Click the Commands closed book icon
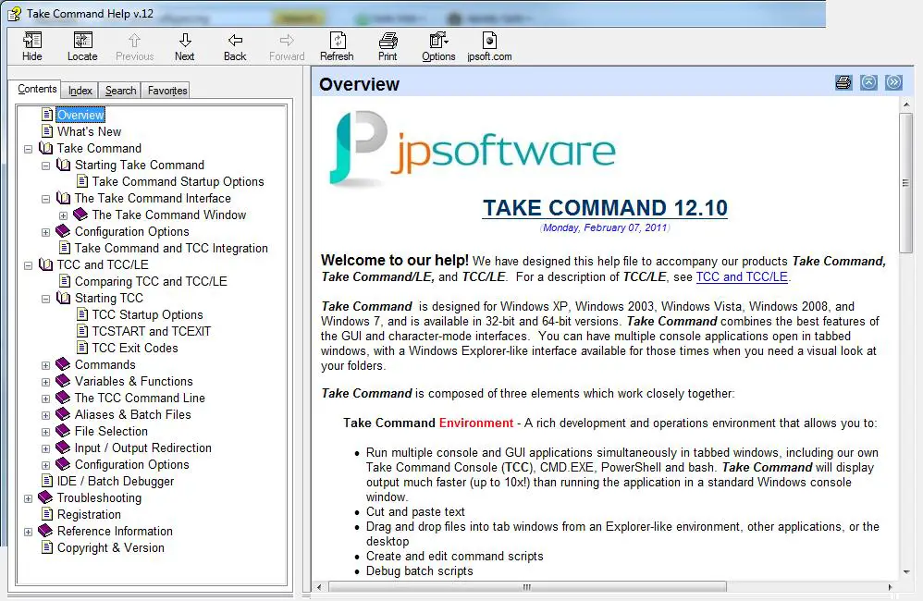This screenshot has width=923, height=601. [x=63, y=364]
